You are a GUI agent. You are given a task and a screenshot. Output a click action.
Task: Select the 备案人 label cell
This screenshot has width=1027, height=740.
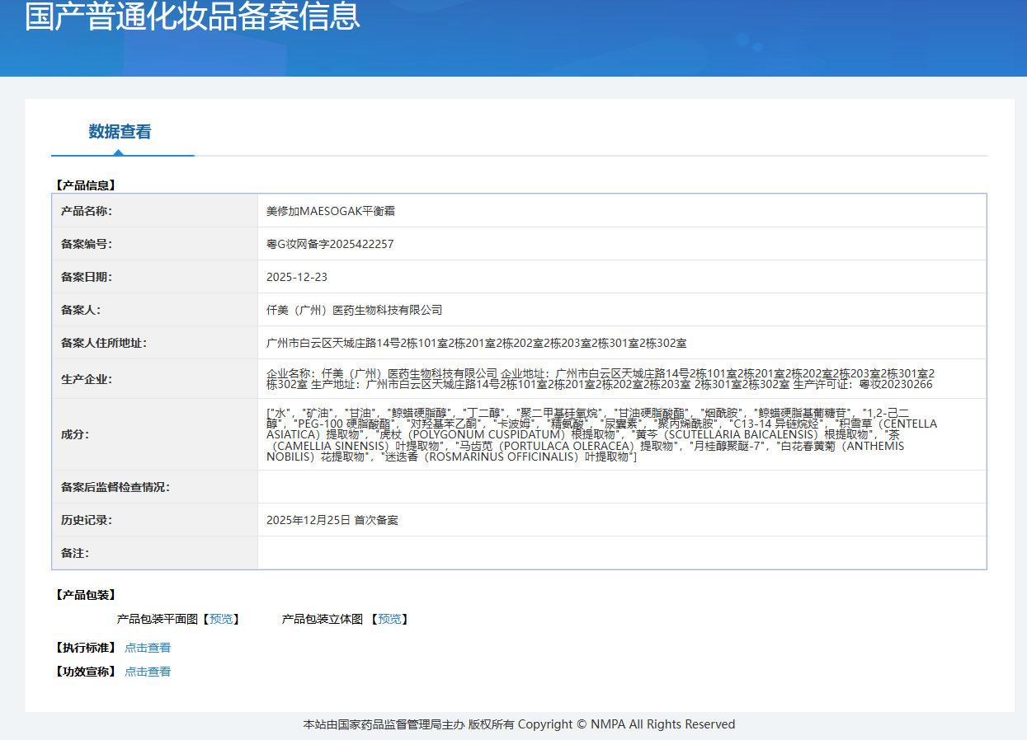[155, 310]
